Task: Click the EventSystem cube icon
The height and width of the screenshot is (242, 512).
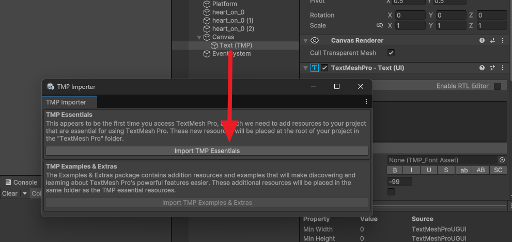Action: coord(207,54)
